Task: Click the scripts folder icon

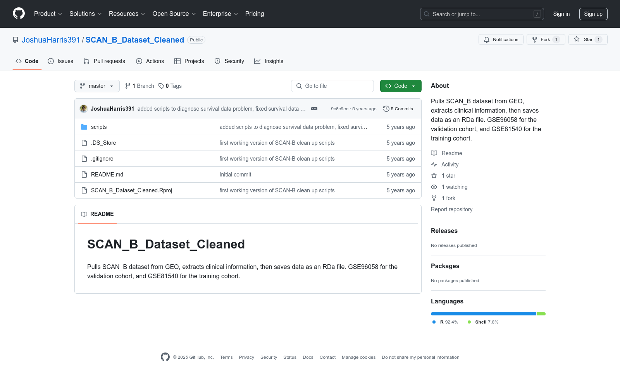Action: (84, 127)
